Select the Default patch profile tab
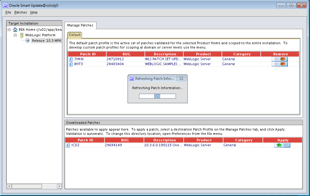Viewport: 310px width, 196px height. point(75,35)
